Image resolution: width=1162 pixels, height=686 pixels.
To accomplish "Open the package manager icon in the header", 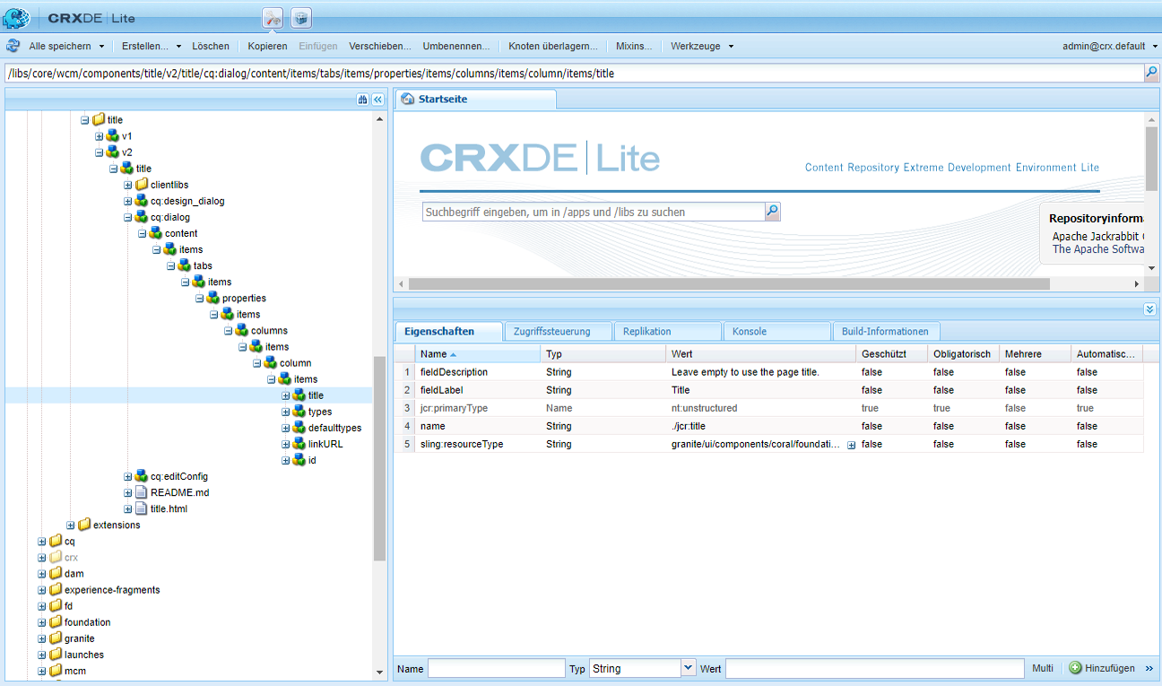I will [301, 18].
